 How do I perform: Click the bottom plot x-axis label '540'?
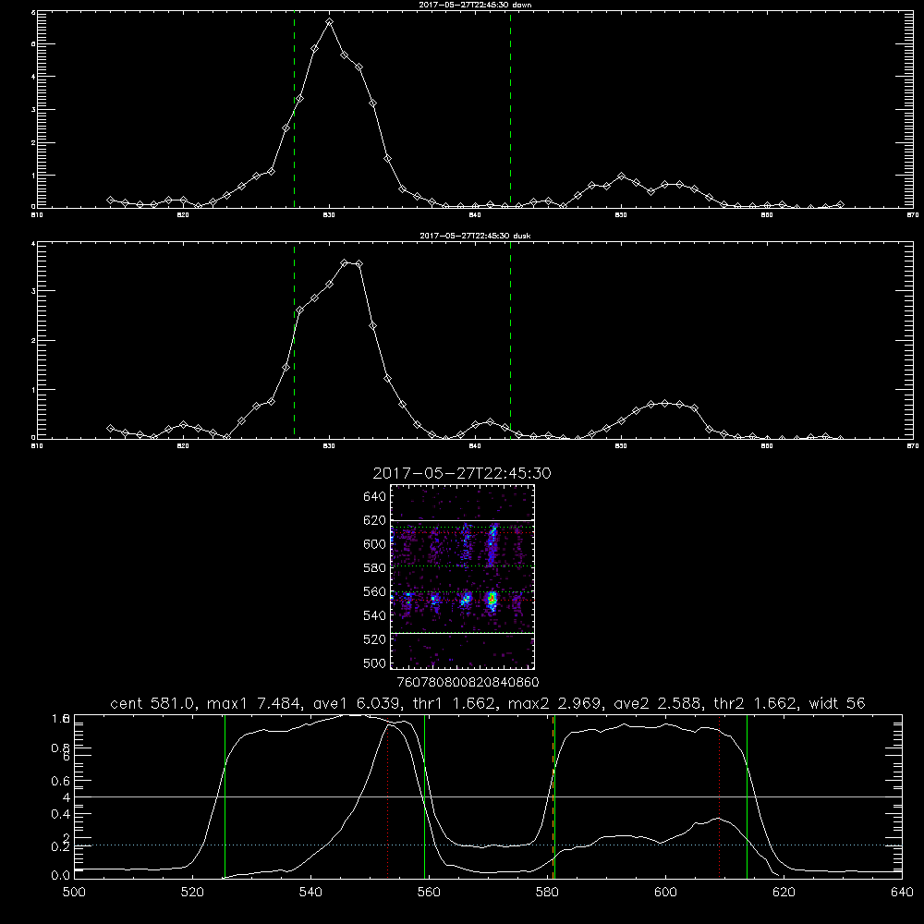coord(310,893)
